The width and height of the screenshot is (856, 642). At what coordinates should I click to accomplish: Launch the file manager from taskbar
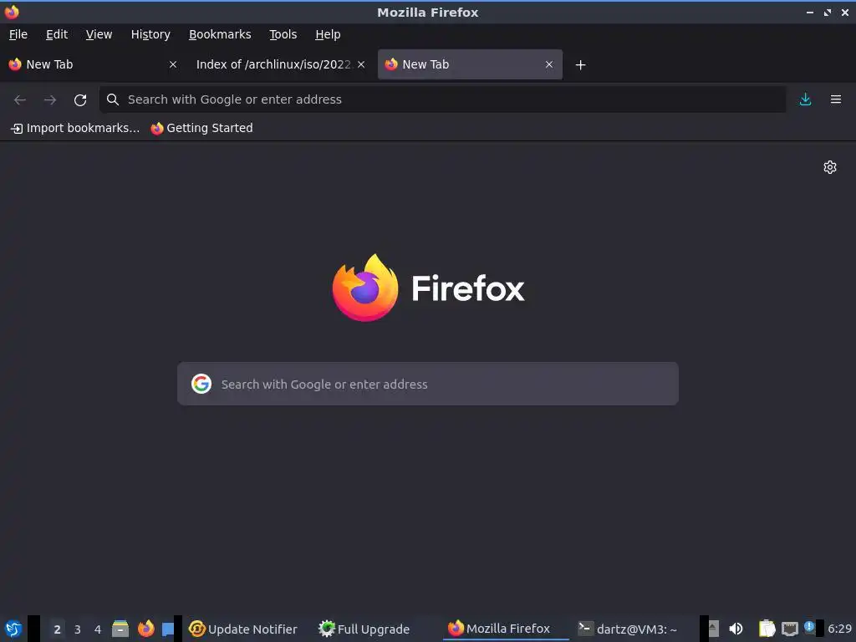(120, 629)
